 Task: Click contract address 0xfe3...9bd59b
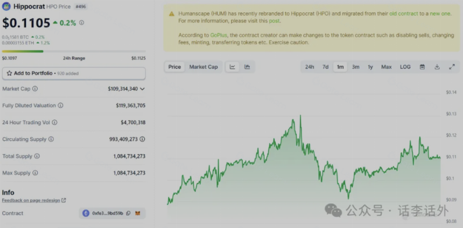tap(108, 213)
